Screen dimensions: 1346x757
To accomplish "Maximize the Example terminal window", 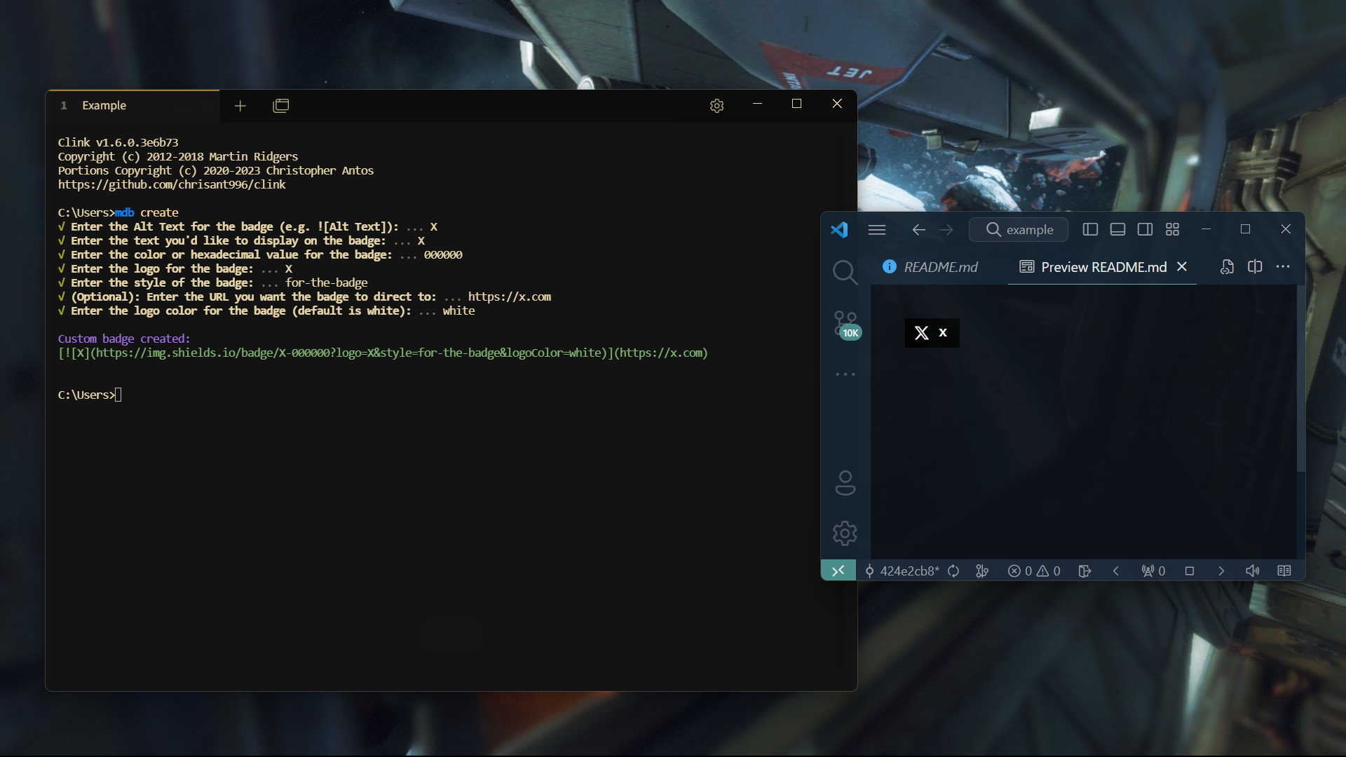I will point(796,104).
